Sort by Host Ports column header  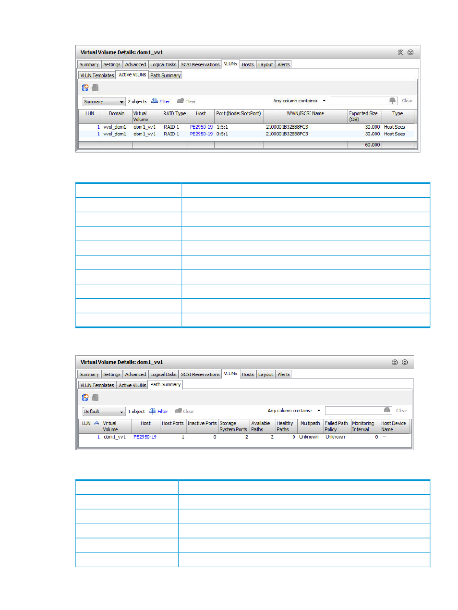[x=173, y=426]
